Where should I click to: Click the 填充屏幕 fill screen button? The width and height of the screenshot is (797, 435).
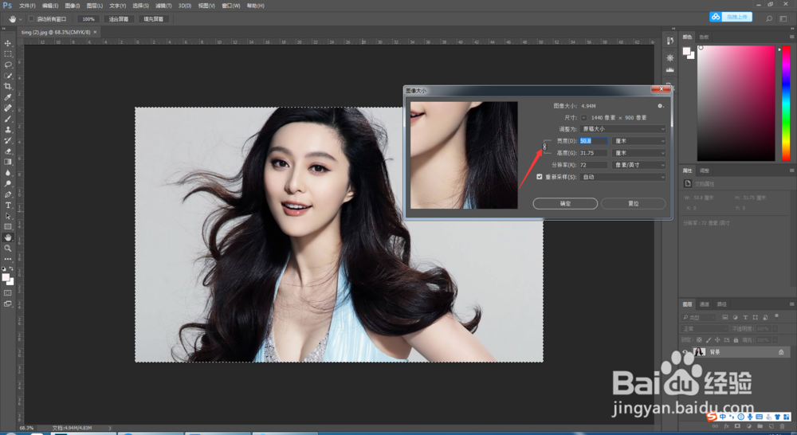(154, 19)
